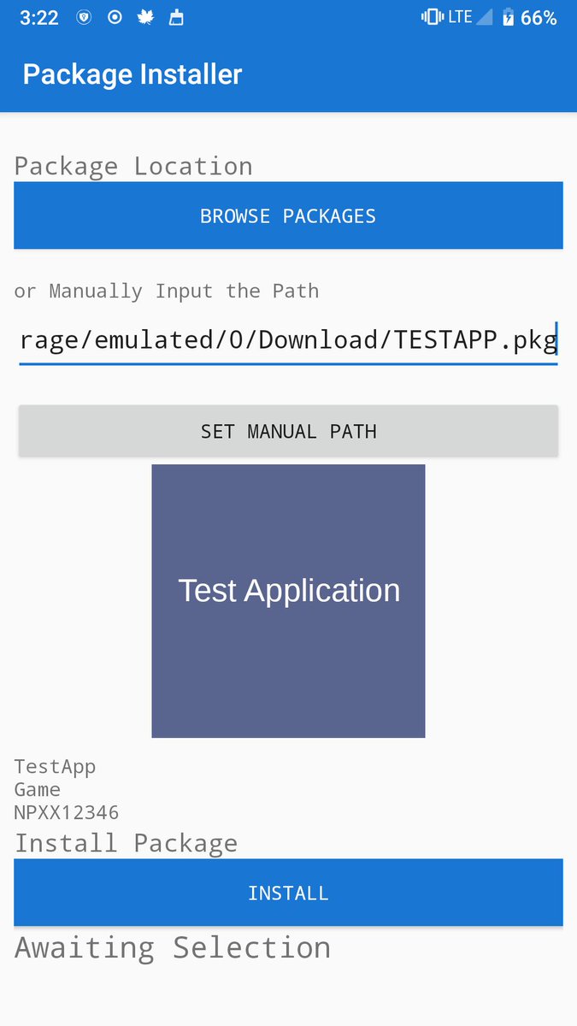
Task: Tap the 66% battery percentage
Action: (x=539, y=18)
